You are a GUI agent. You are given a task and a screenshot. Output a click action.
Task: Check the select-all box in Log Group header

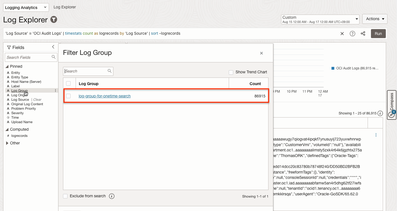[68, 83]
